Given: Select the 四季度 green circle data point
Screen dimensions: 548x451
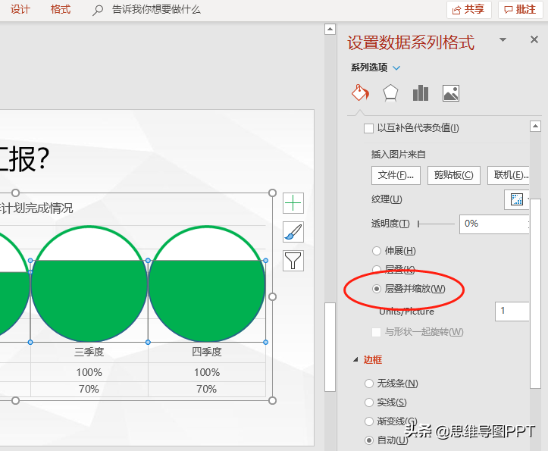Looking at the screenshot, I should point(207,301).
